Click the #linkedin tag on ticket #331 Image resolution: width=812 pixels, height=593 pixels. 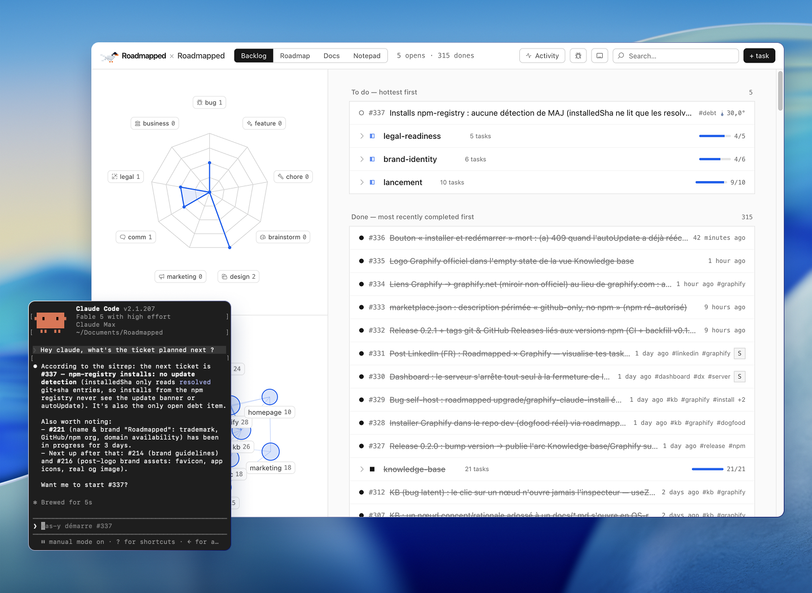coord(685,354)
